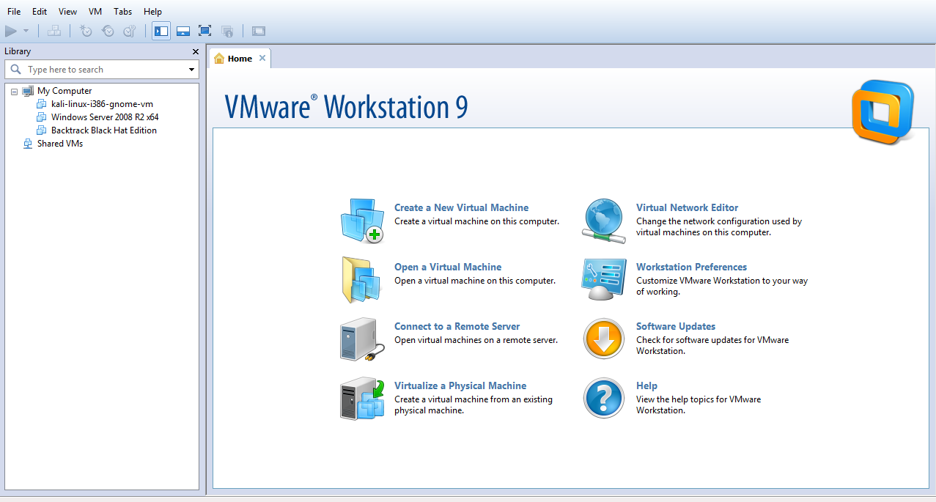The width and height of the screenshot is (936, 502).
Task: Click the Connect to Remote Server icon
Action: [x=362, y=339]
